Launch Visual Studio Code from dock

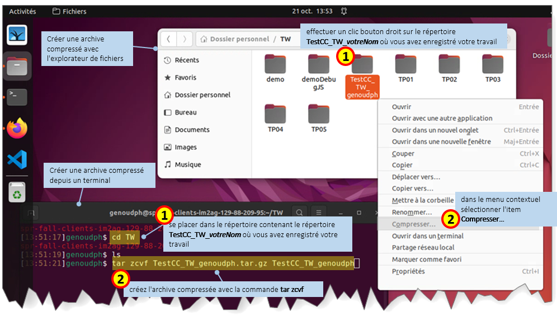17,159
